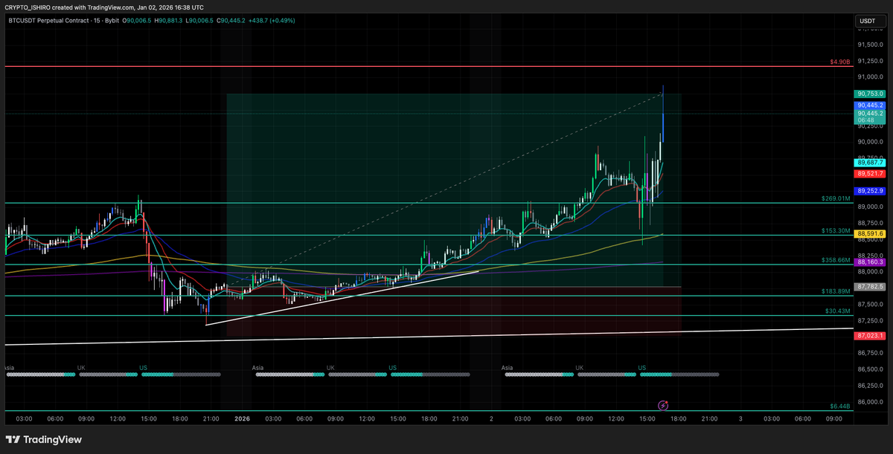Click the 91,000.0 price axis tick

coord(870,77)
